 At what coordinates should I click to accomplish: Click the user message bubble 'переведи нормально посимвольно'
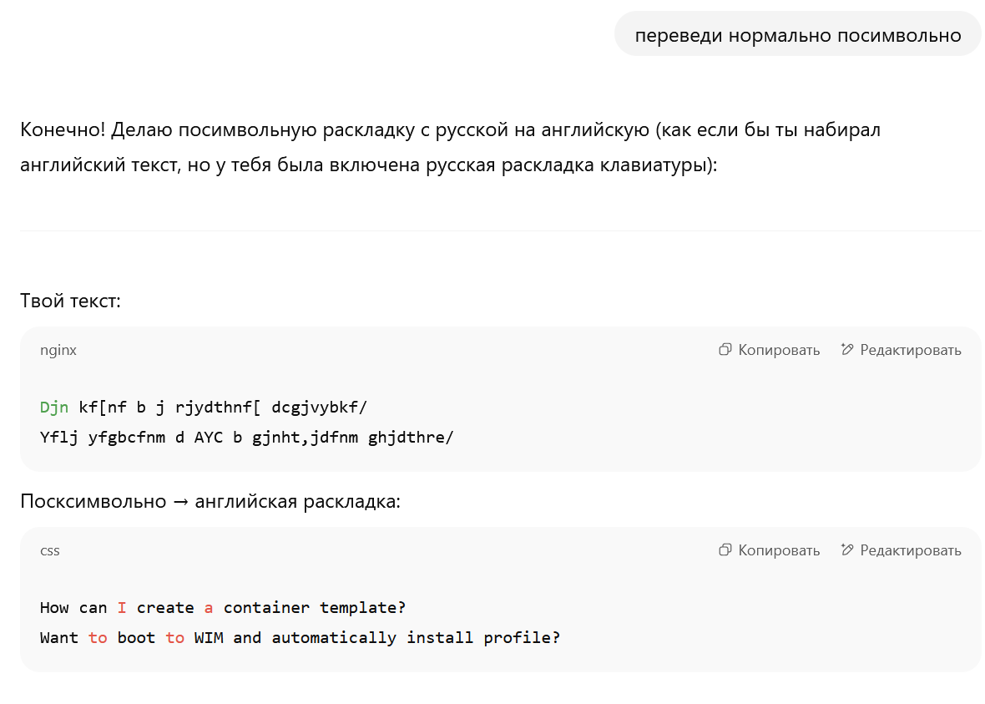pos(798,34)
